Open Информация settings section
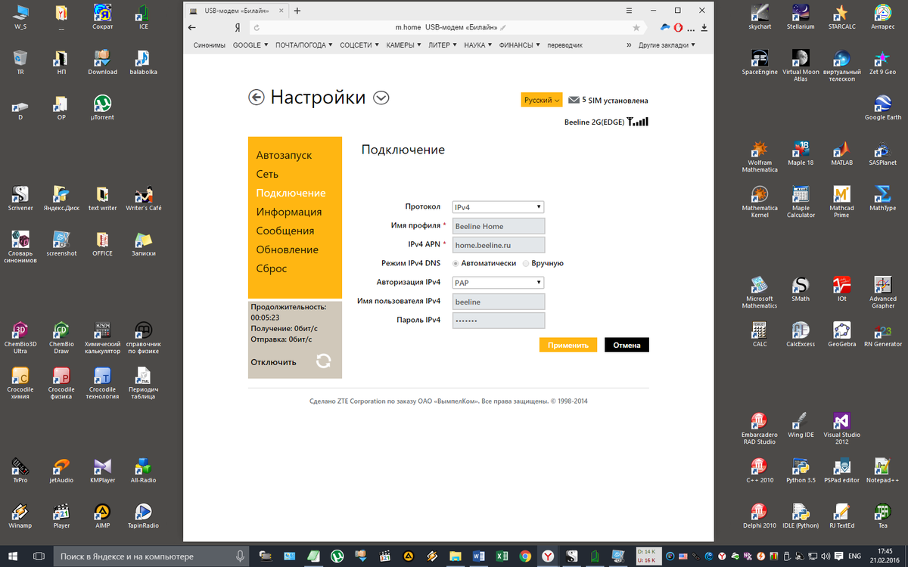The image size is (908, 567). pyautogui.click(x=289, y=212)
